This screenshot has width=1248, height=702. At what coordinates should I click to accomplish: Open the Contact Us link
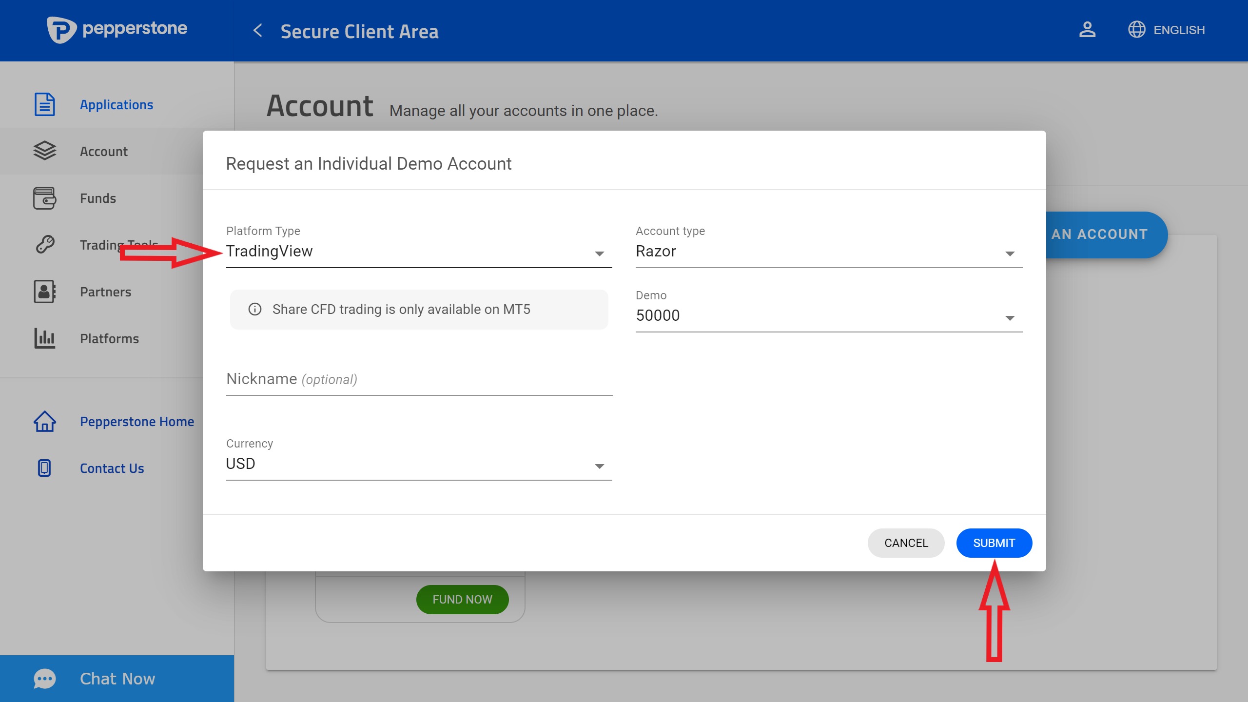[112, 468]
